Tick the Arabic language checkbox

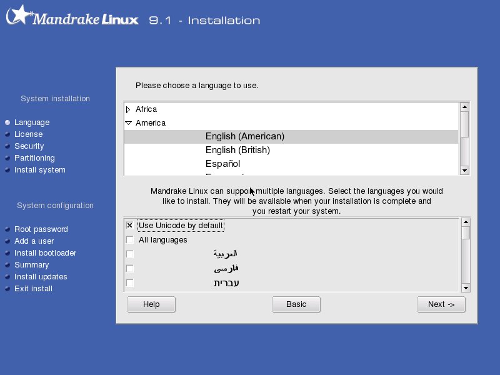[x=129, y=254]
